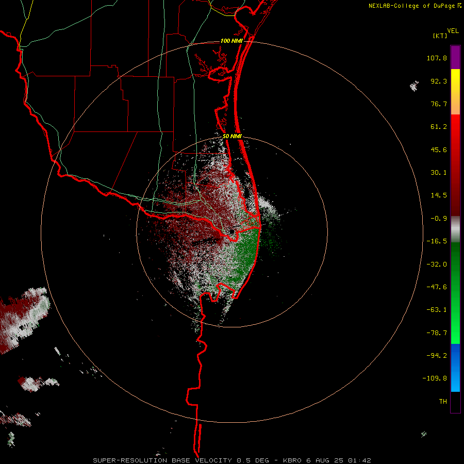Click the yellow-orange segment of the color bar

tap(455, 92)
